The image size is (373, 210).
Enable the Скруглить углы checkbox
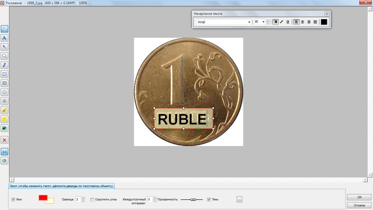click(92, 199)
